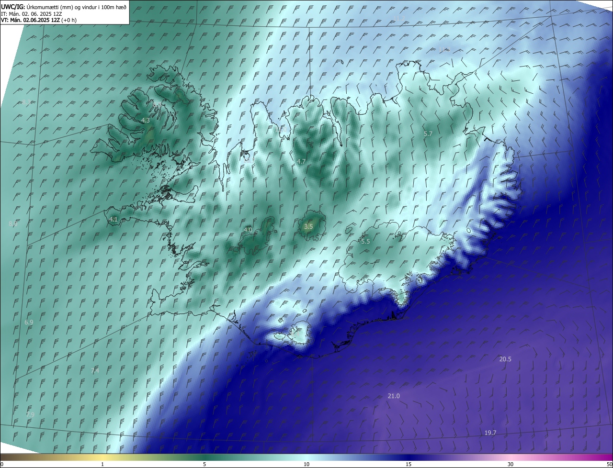The image size is (613, 468).
Task: Click the colorbar label "1"
Action: coord(102,464)
